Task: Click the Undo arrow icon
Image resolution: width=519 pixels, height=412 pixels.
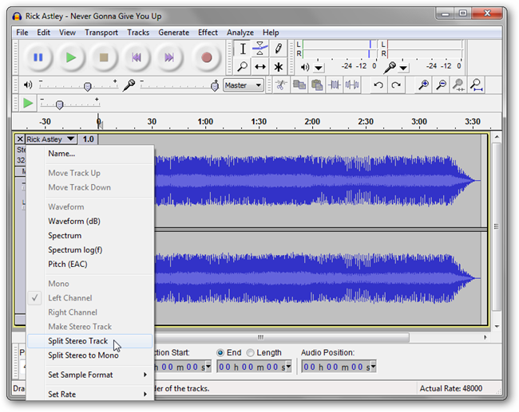Action: pyautogui.click(x=378, y=85)
